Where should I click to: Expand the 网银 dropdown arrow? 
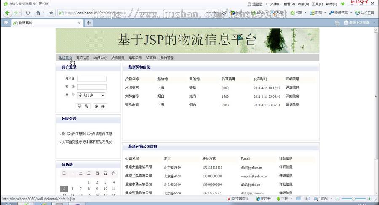click(x=306, y=13)
